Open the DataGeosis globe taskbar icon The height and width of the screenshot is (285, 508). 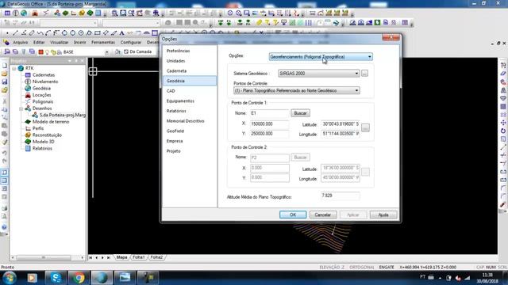(102, 277)
